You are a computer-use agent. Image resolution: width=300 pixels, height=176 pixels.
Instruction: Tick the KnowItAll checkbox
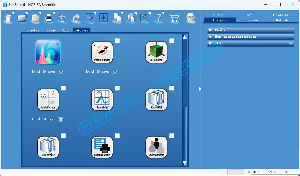(172, 88)
